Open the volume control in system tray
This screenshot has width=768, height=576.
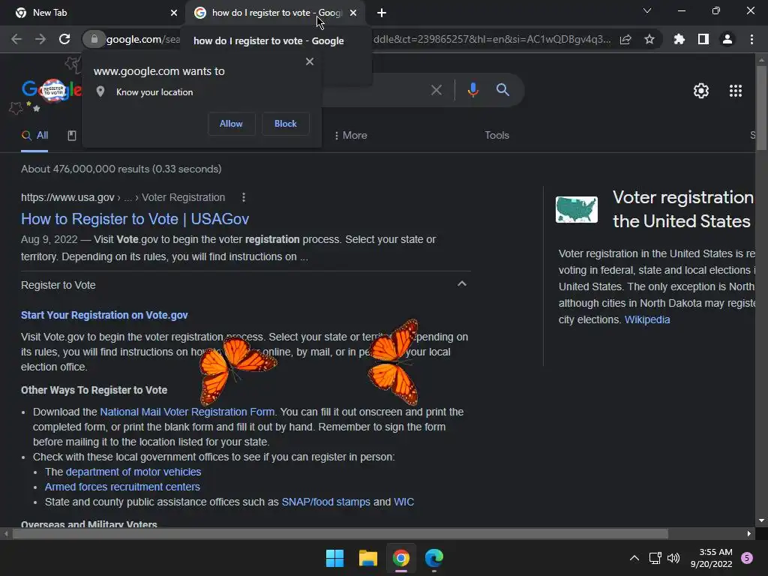(673, 558)
